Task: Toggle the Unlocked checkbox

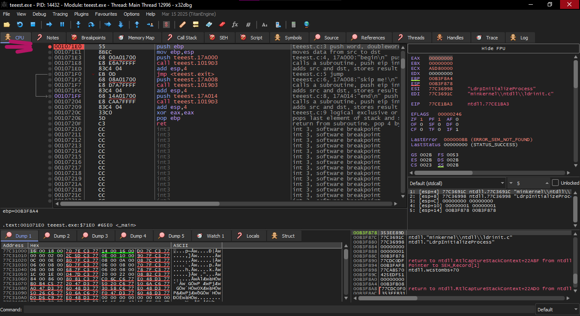Action: click(555, 183)
